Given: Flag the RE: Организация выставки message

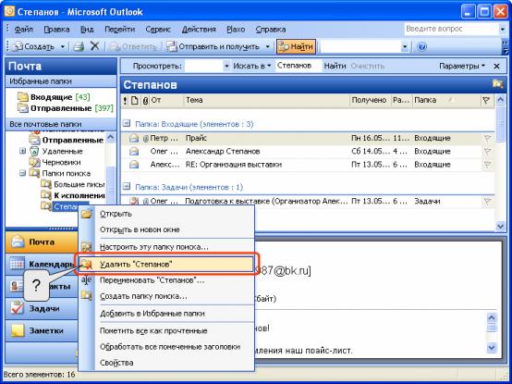Looking at the screenshot, I should [487, 165].
